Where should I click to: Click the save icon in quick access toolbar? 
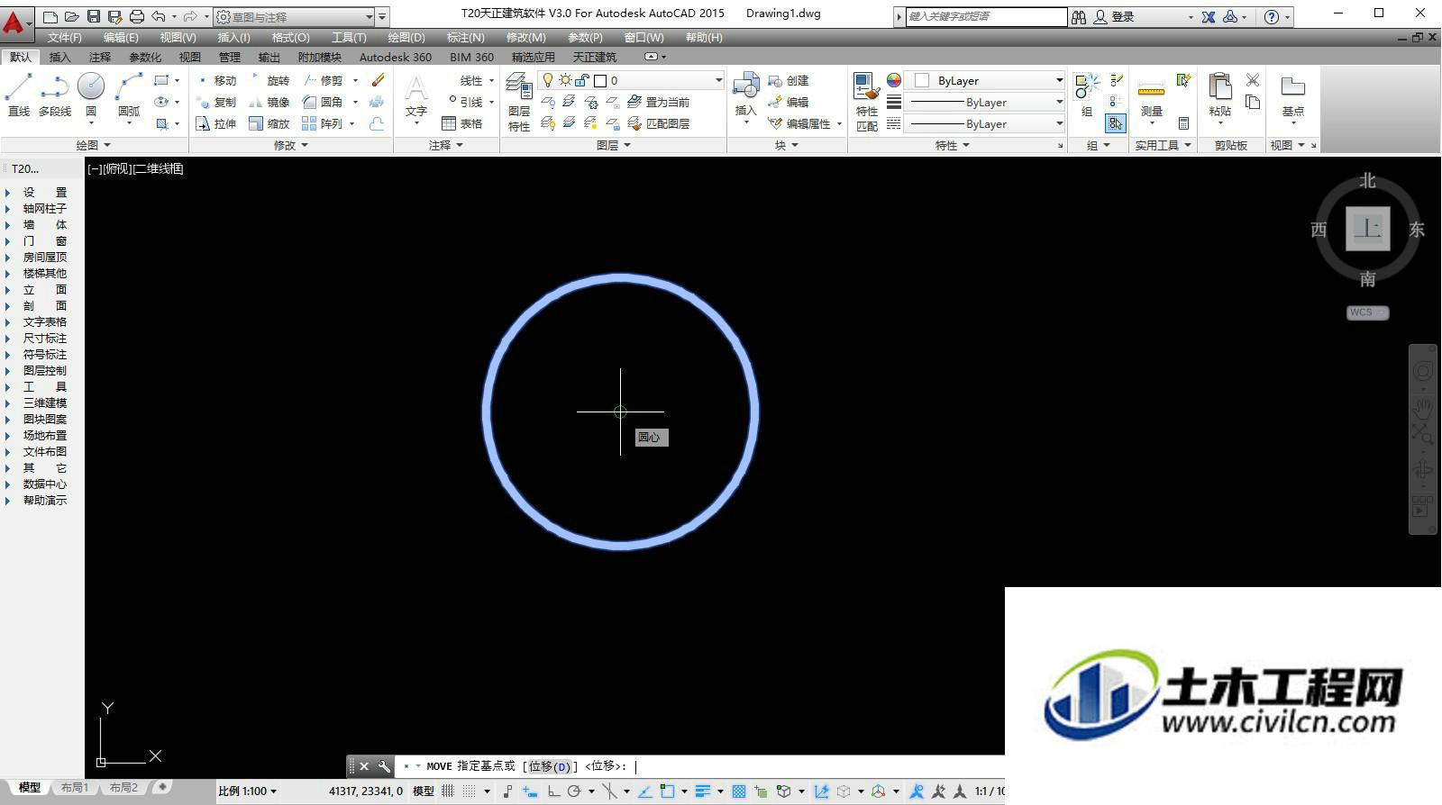94,16
